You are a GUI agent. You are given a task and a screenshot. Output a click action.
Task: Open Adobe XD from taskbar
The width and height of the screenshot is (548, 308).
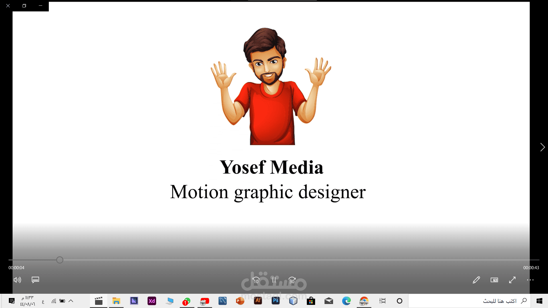(152, 301)
